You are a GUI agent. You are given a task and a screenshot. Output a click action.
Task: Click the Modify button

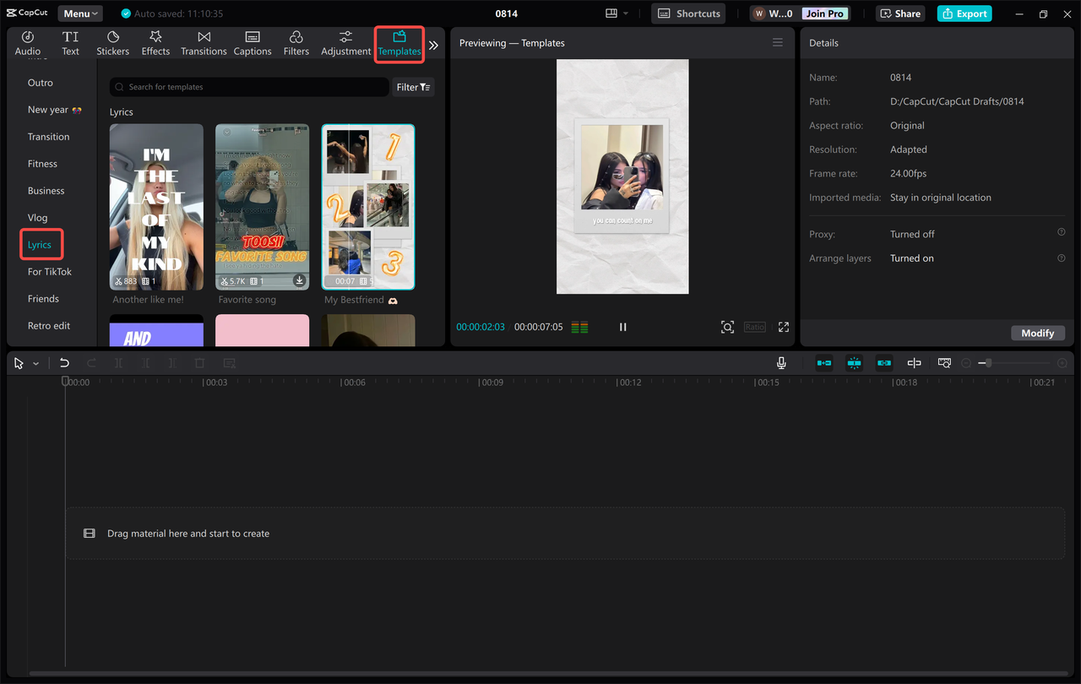click(1038, 333)
